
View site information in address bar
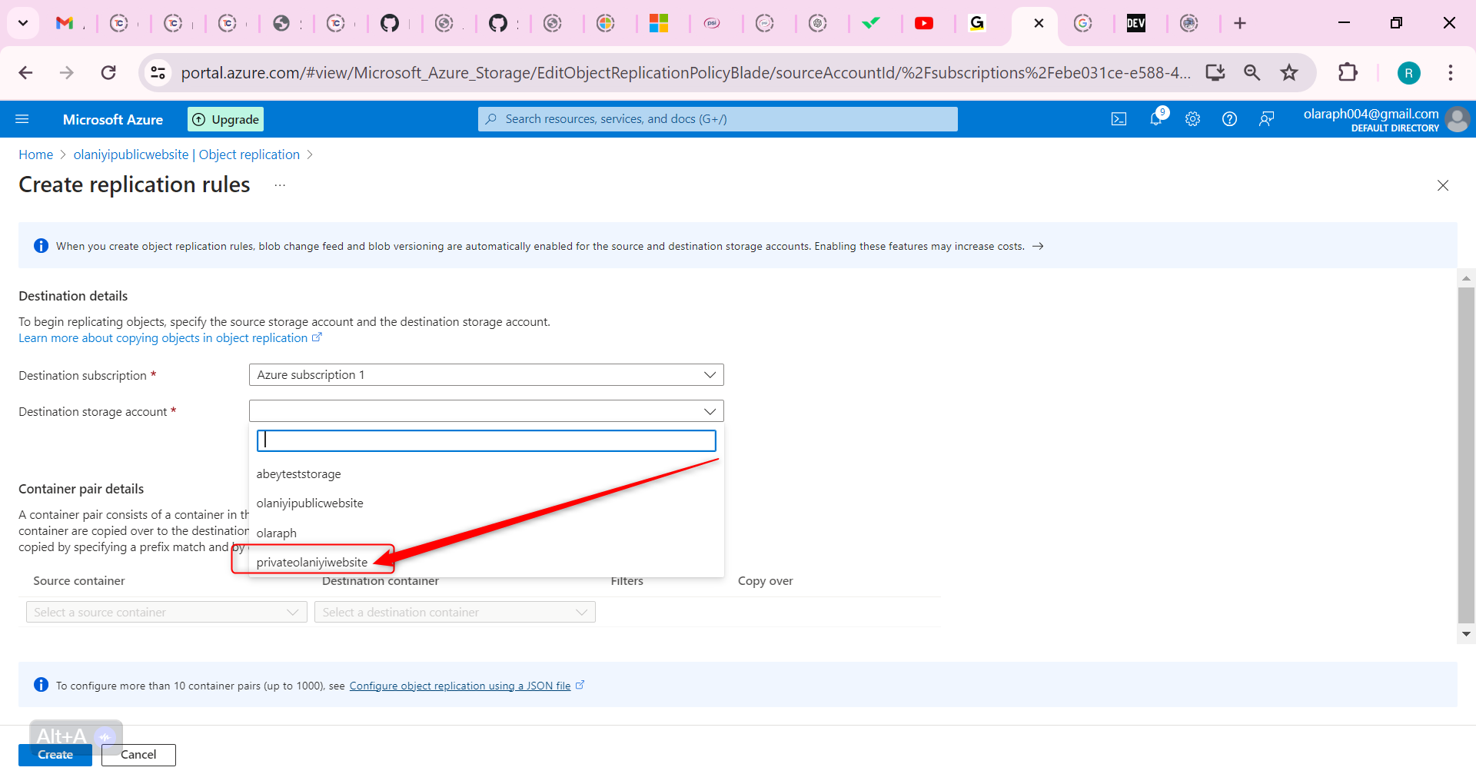pyautogui.click(x=158, y=73)
